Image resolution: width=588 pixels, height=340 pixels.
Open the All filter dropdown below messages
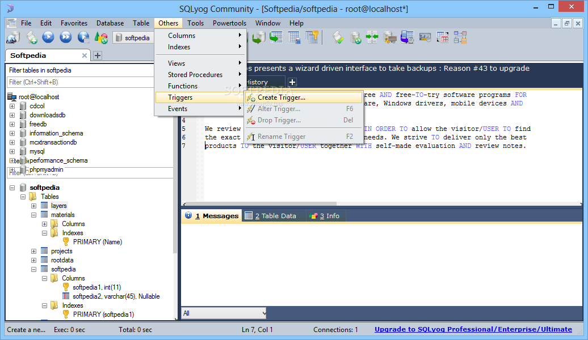[x=224, y=313]
